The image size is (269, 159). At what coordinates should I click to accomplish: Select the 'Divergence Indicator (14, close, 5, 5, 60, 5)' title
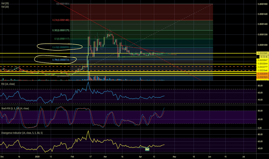click(22, 133)
